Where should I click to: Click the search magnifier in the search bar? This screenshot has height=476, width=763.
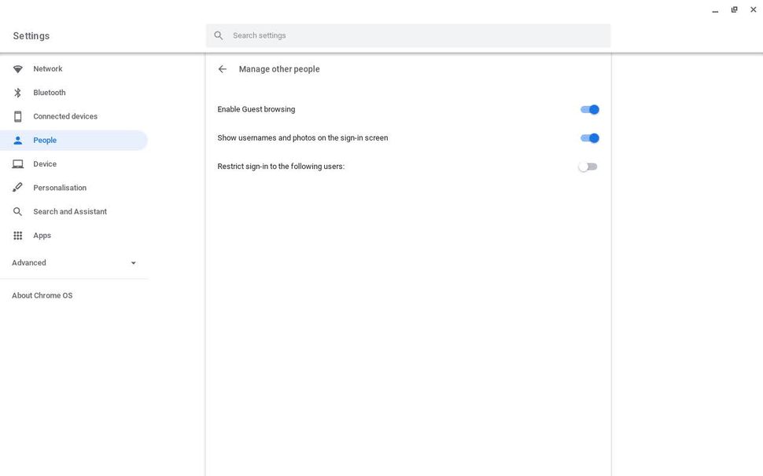(218, 35)
